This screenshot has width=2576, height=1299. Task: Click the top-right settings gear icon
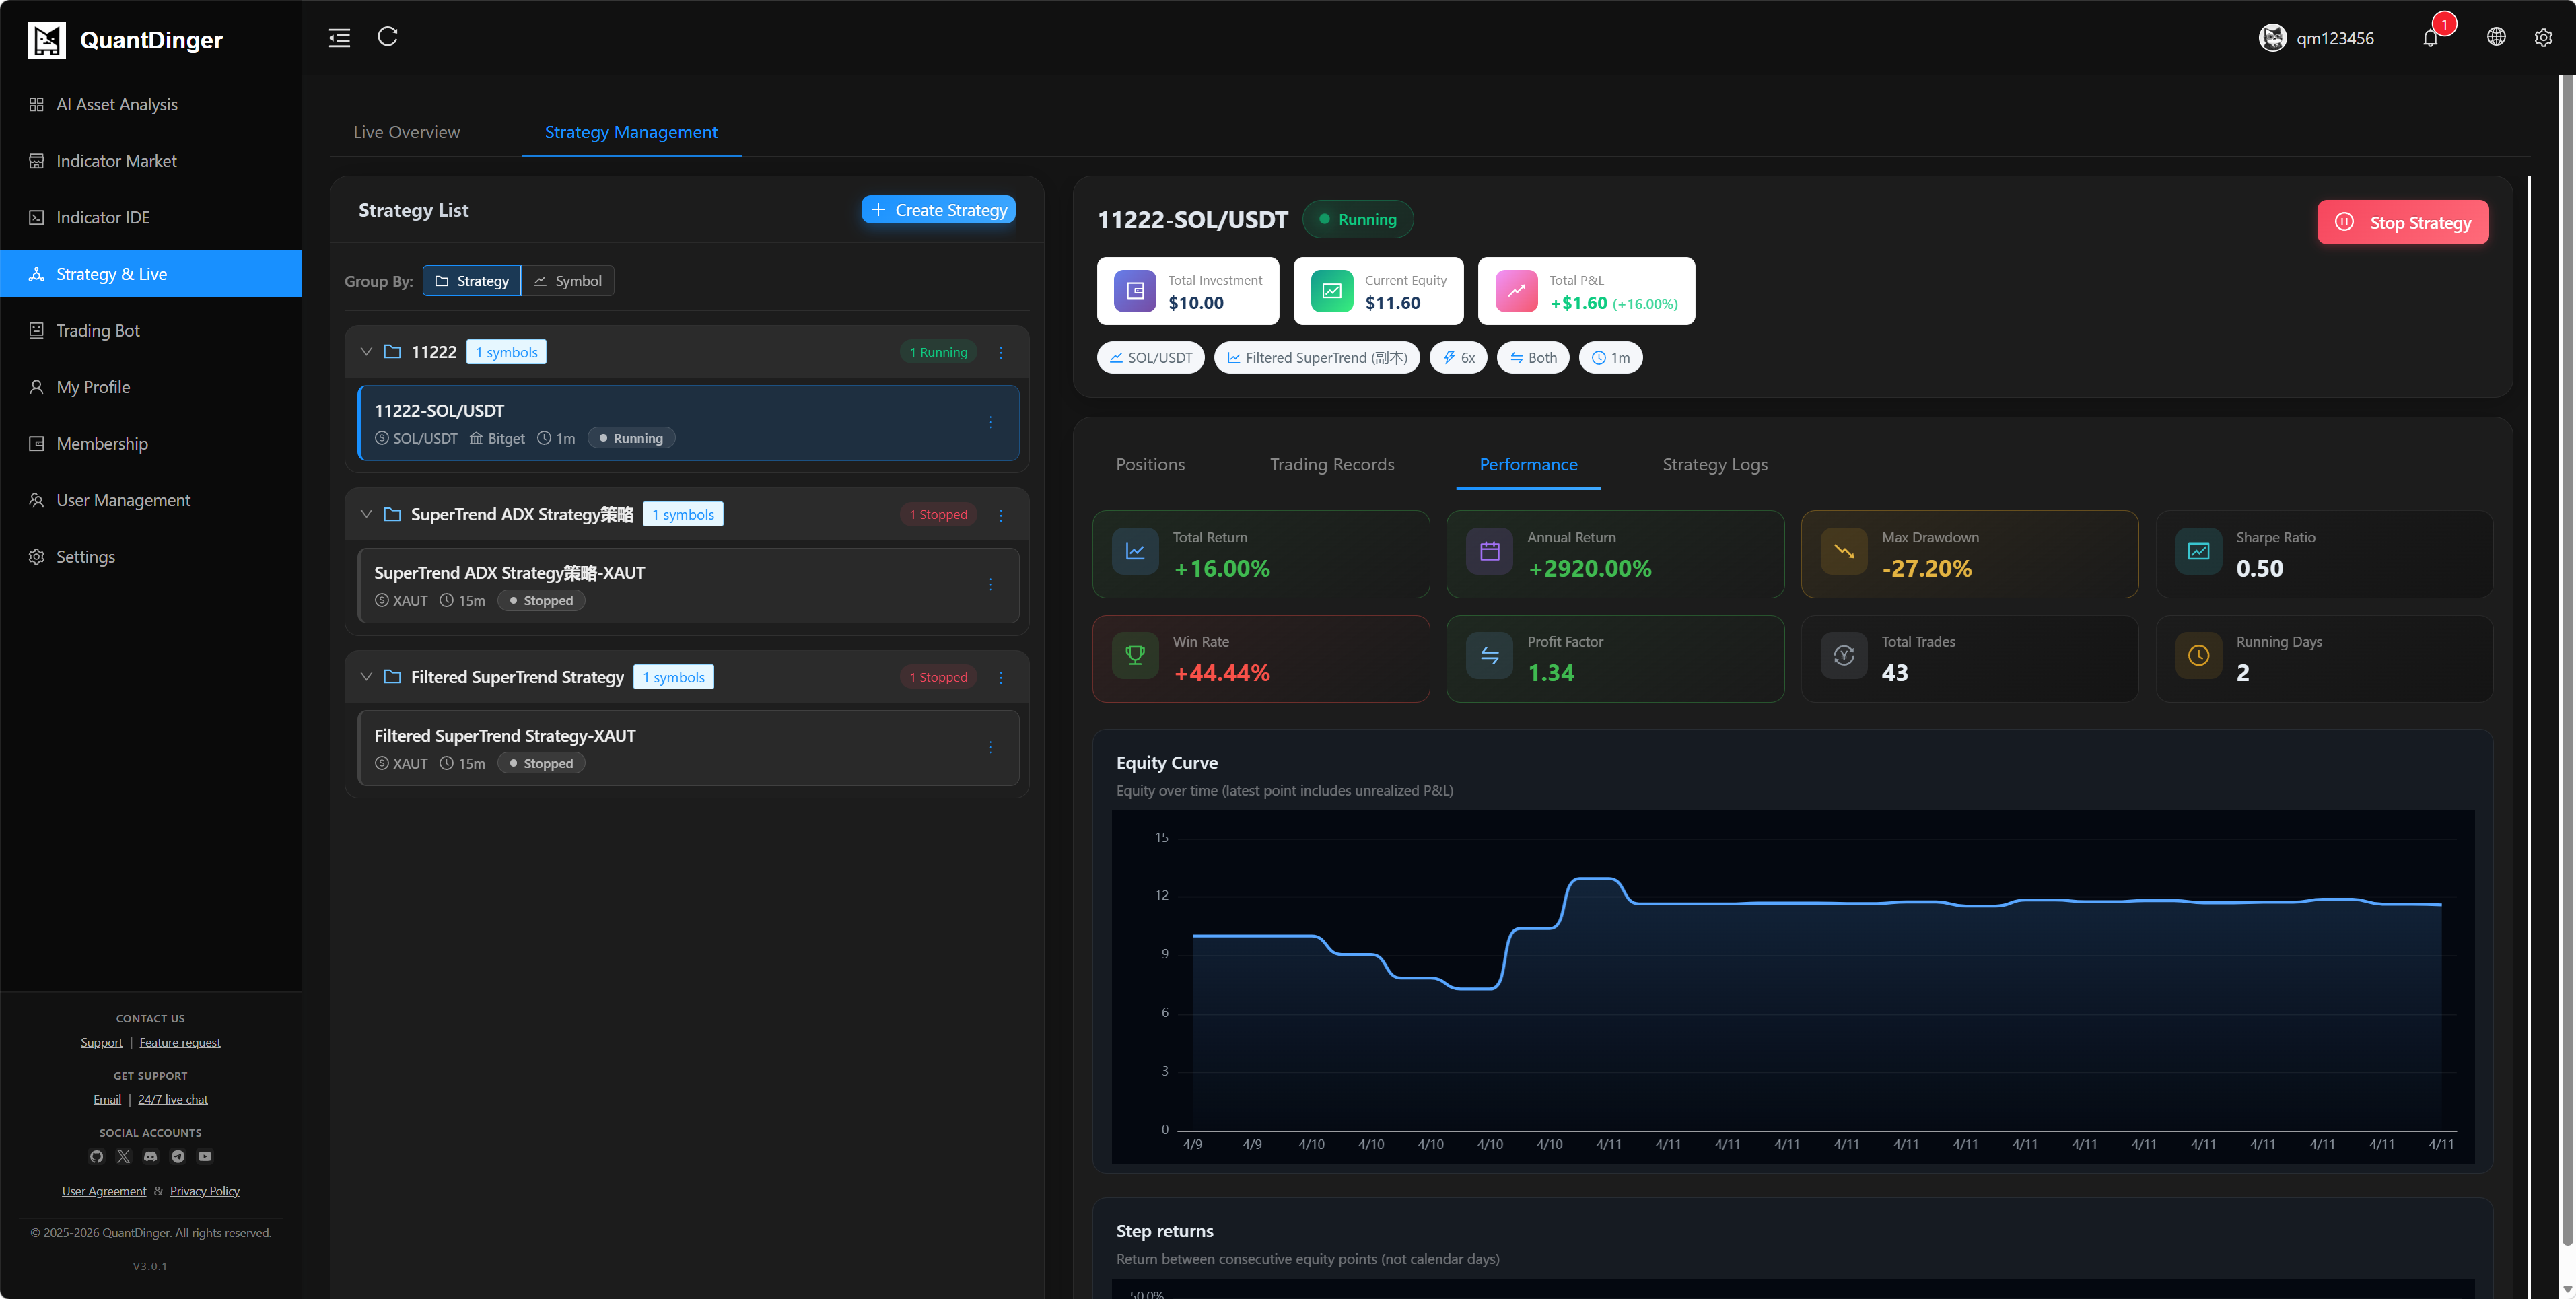coord(2543,38)
